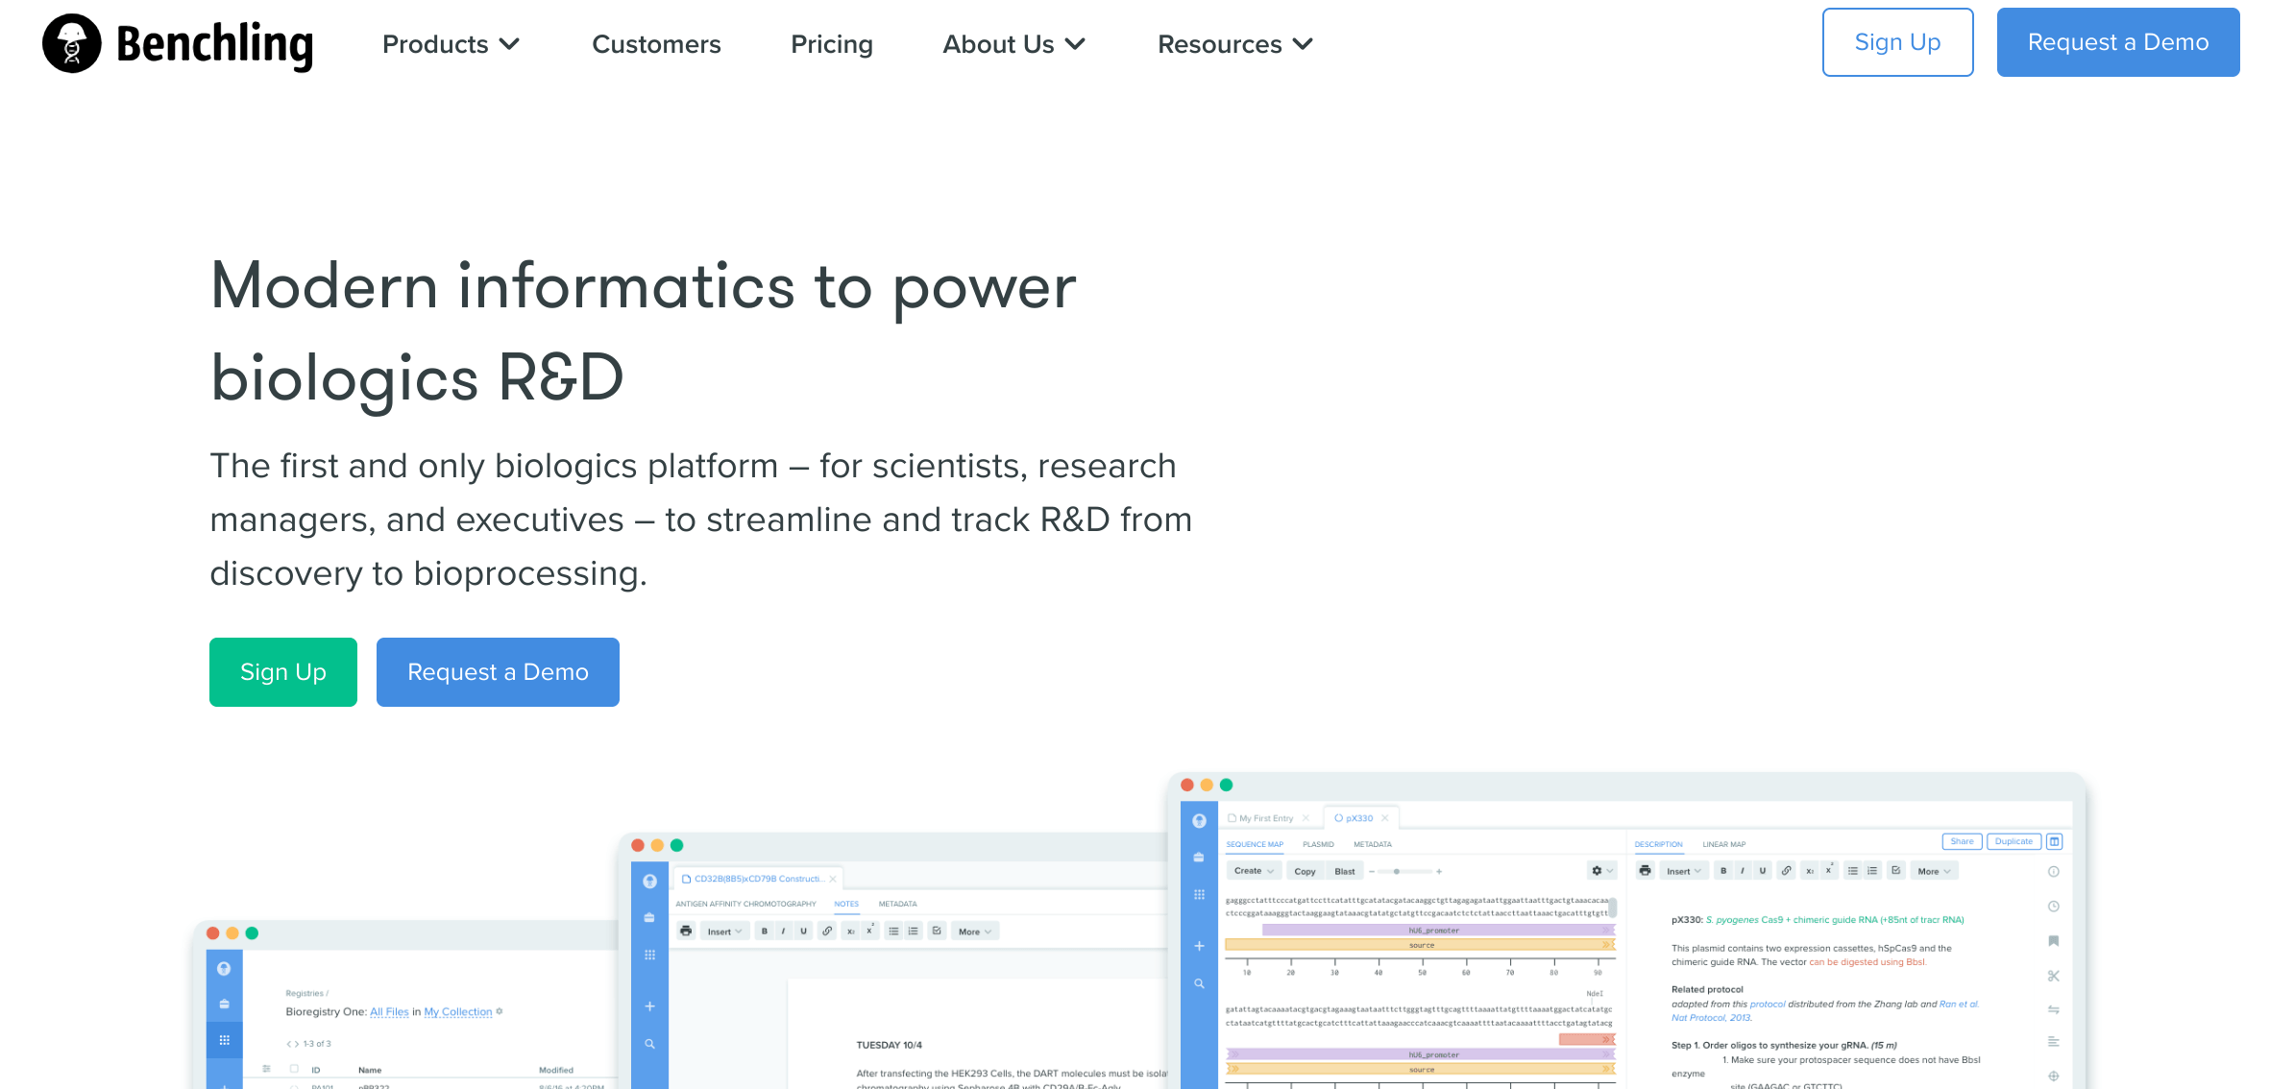Toggle subscript in pX330 description toolbar
Screen dimensions: 2294x1089
(x=1810, y=871)
